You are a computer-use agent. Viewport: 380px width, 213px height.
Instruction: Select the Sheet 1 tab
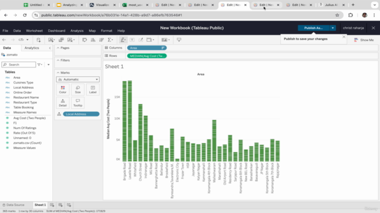40,205
